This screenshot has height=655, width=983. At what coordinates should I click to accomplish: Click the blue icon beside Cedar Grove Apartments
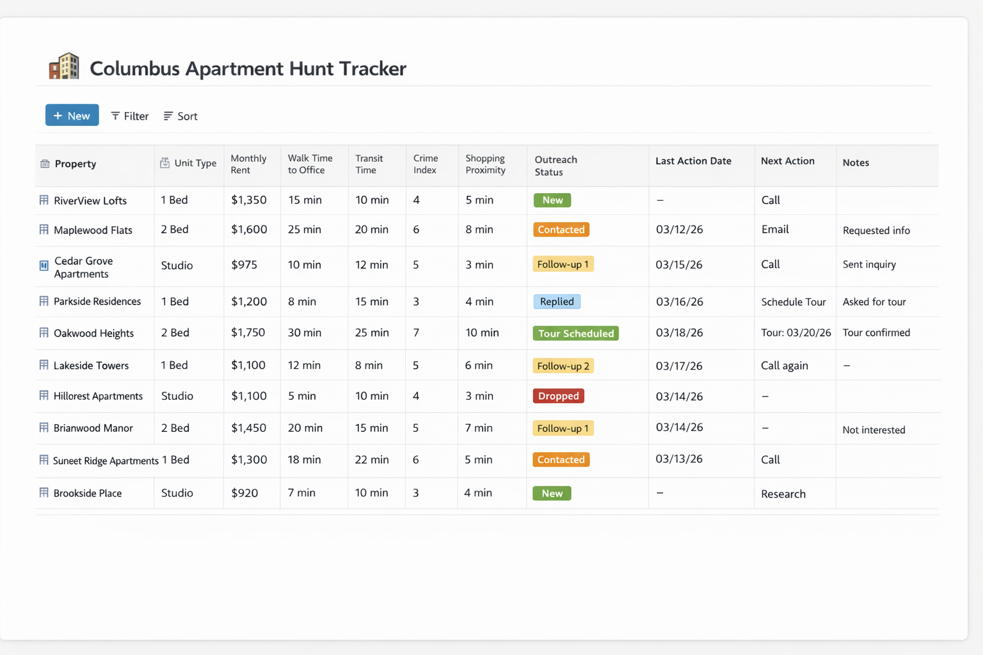pos(44,265)
